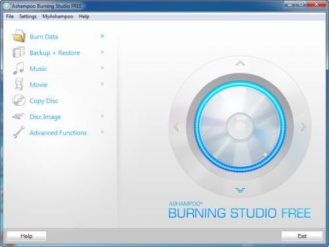Click the Movie film strip icon
The height and width of the screenshot is (247, 329).
pos(19,84)
